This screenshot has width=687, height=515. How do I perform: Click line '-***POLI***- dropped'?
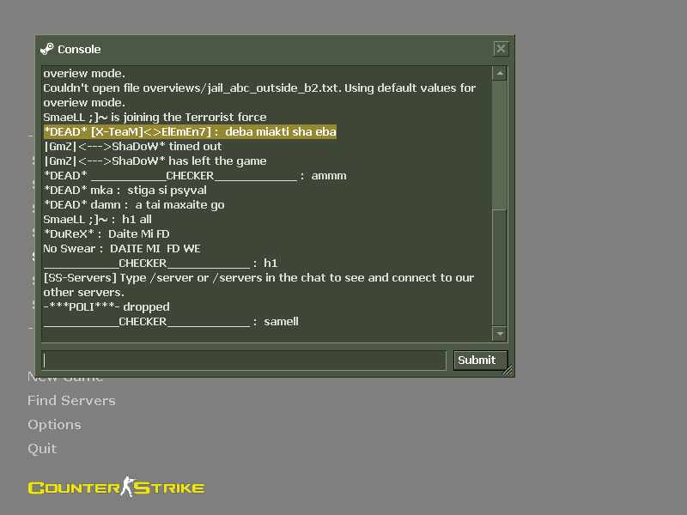point(106,307)
